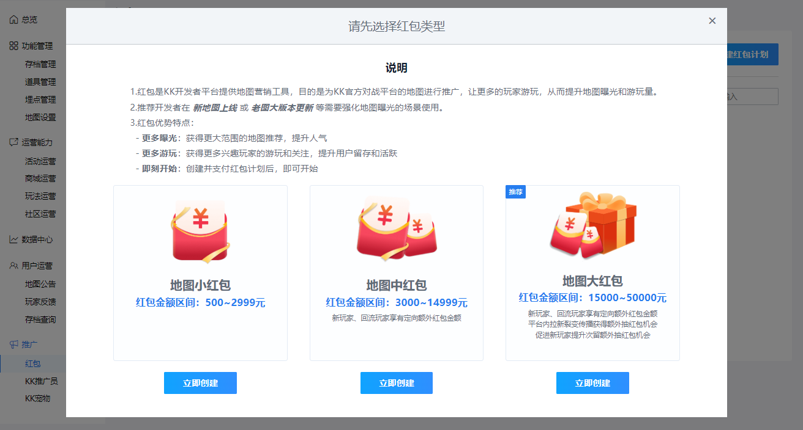Screen dimensions: 803x430
Task: Close the red packet type dialog
Action: [x=712, y=21]
